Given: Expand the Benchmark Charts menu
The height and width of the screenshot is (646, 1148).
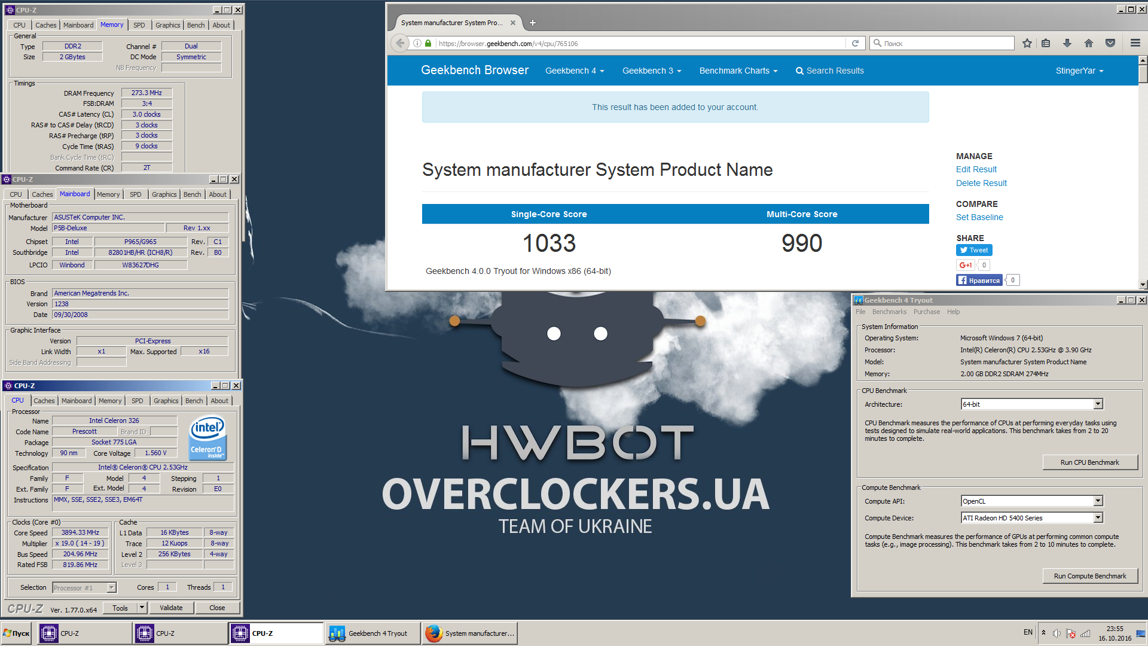Looking at the screenshot, I should (738, 71).
